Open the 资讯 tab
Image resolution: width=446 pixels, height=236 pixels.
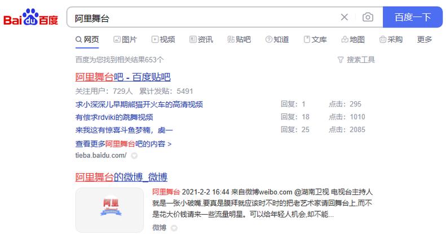(x=201, y=39)
